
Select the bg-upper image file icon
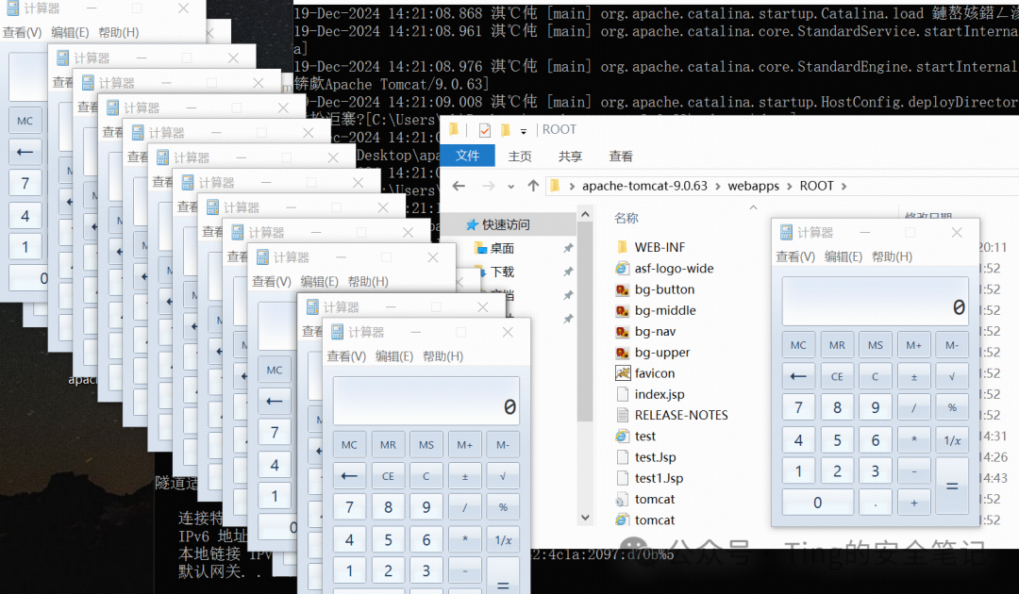(x=623, y=353)
